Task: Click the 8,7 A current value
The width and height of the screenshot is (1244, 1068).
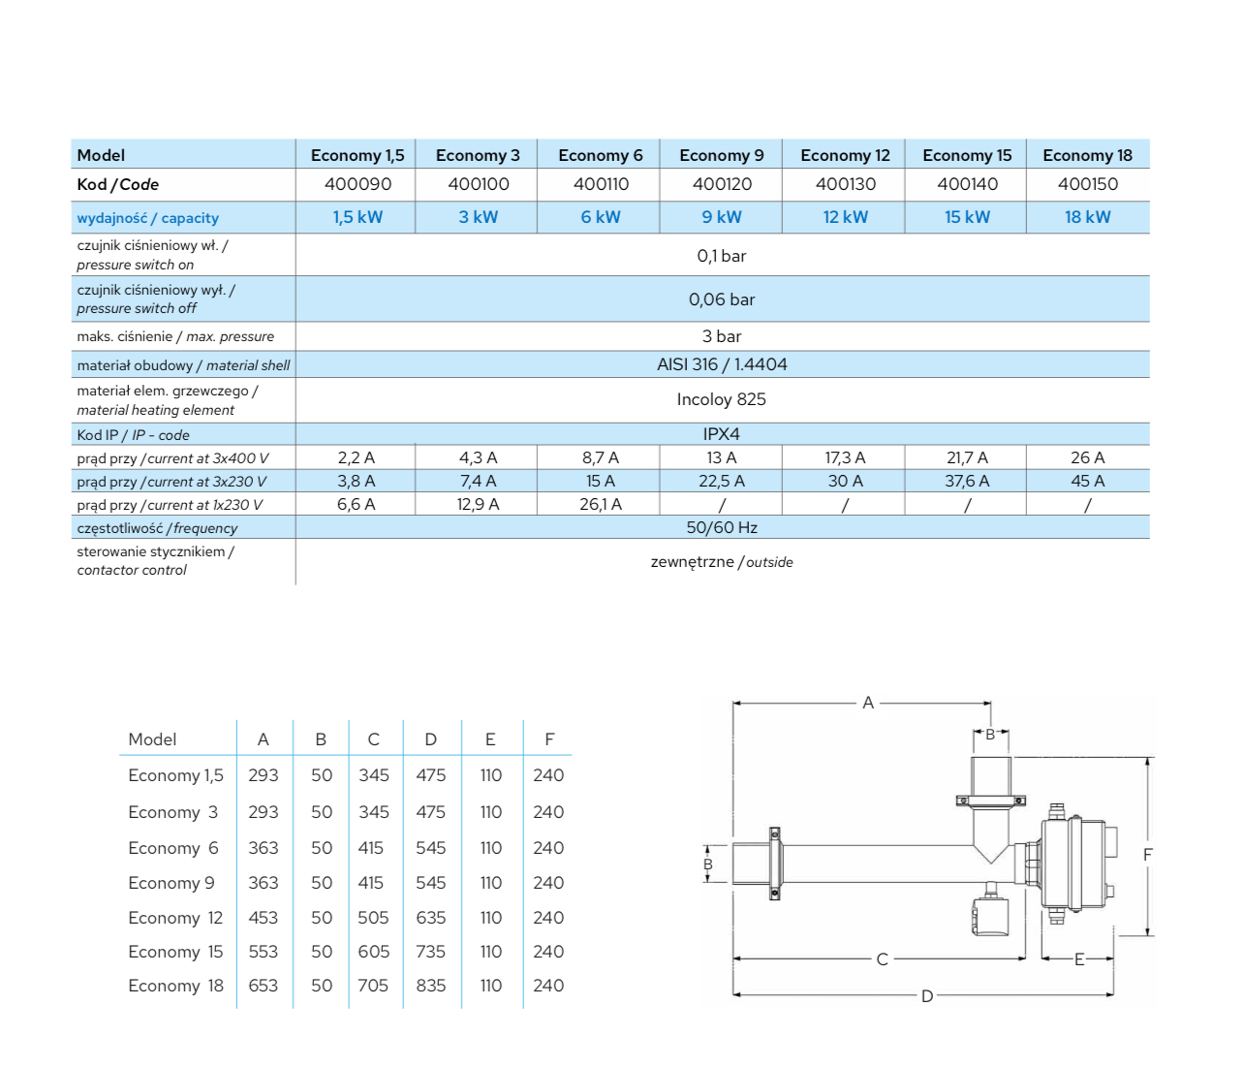Action: [x=601, y=457]
